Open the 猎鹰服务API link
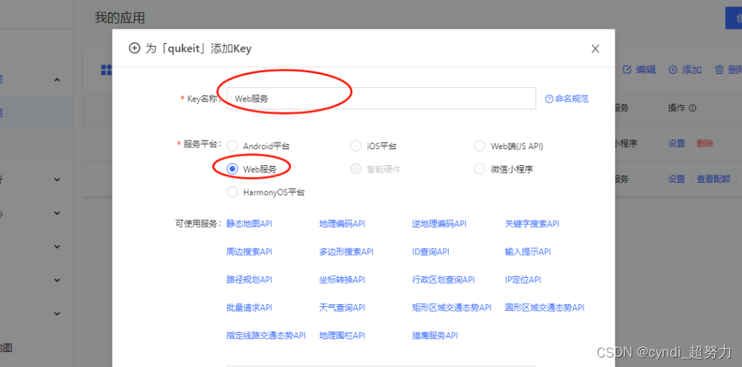 click(435, 336)
